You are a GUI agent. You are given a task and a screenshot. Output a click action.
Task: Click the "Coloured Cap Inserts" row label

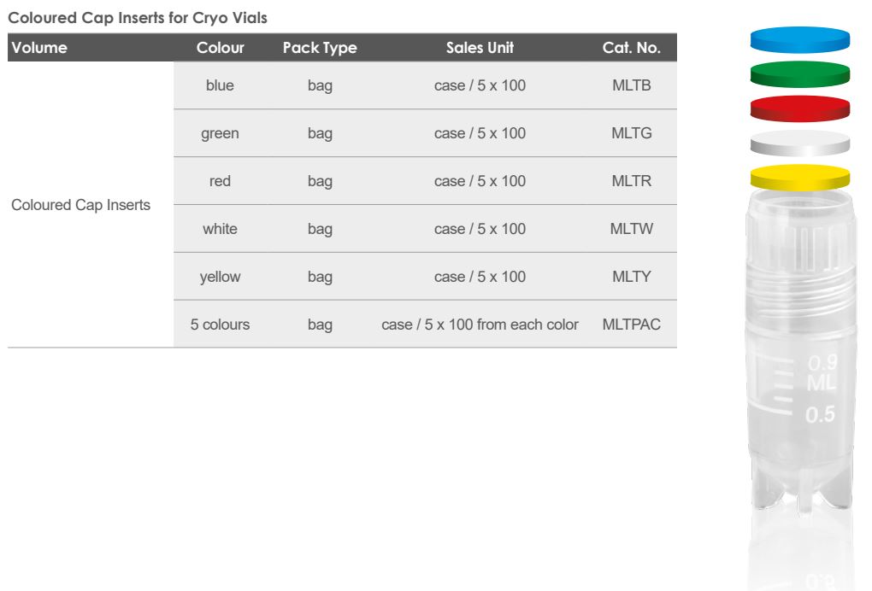[x=80, y=205]
